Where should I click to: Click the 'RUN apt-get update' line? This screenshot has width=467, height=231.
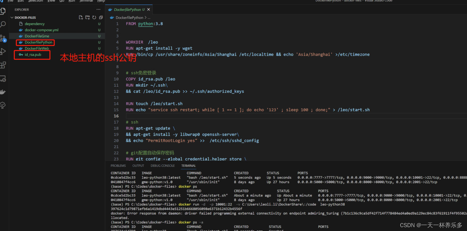coord(150,128)
